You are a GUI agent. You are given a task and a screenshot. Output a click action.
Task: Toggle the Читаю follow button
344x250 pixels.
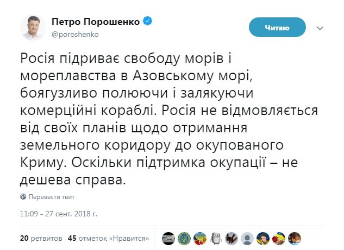(277, 28)
